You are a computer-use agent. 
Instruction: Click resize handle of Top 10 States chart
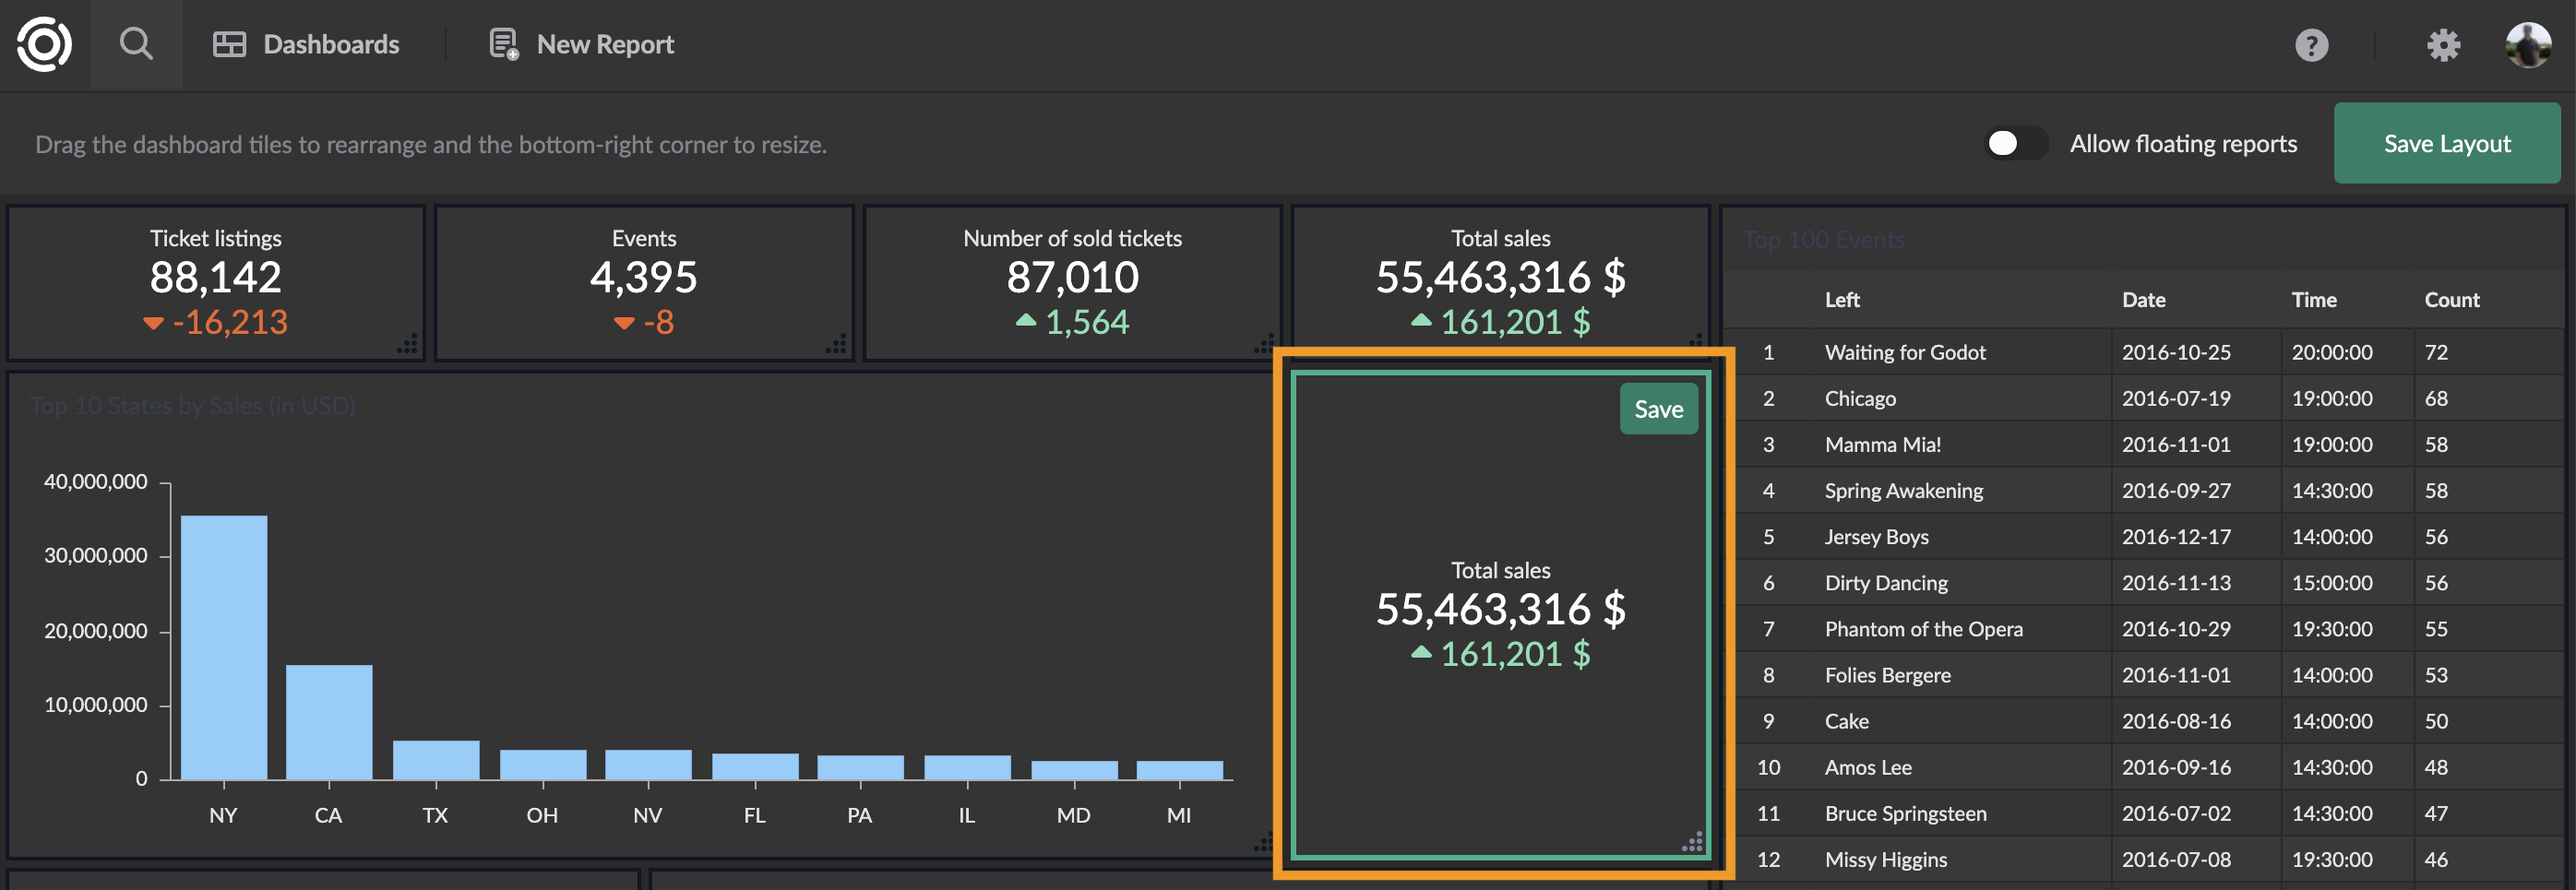1264,841
